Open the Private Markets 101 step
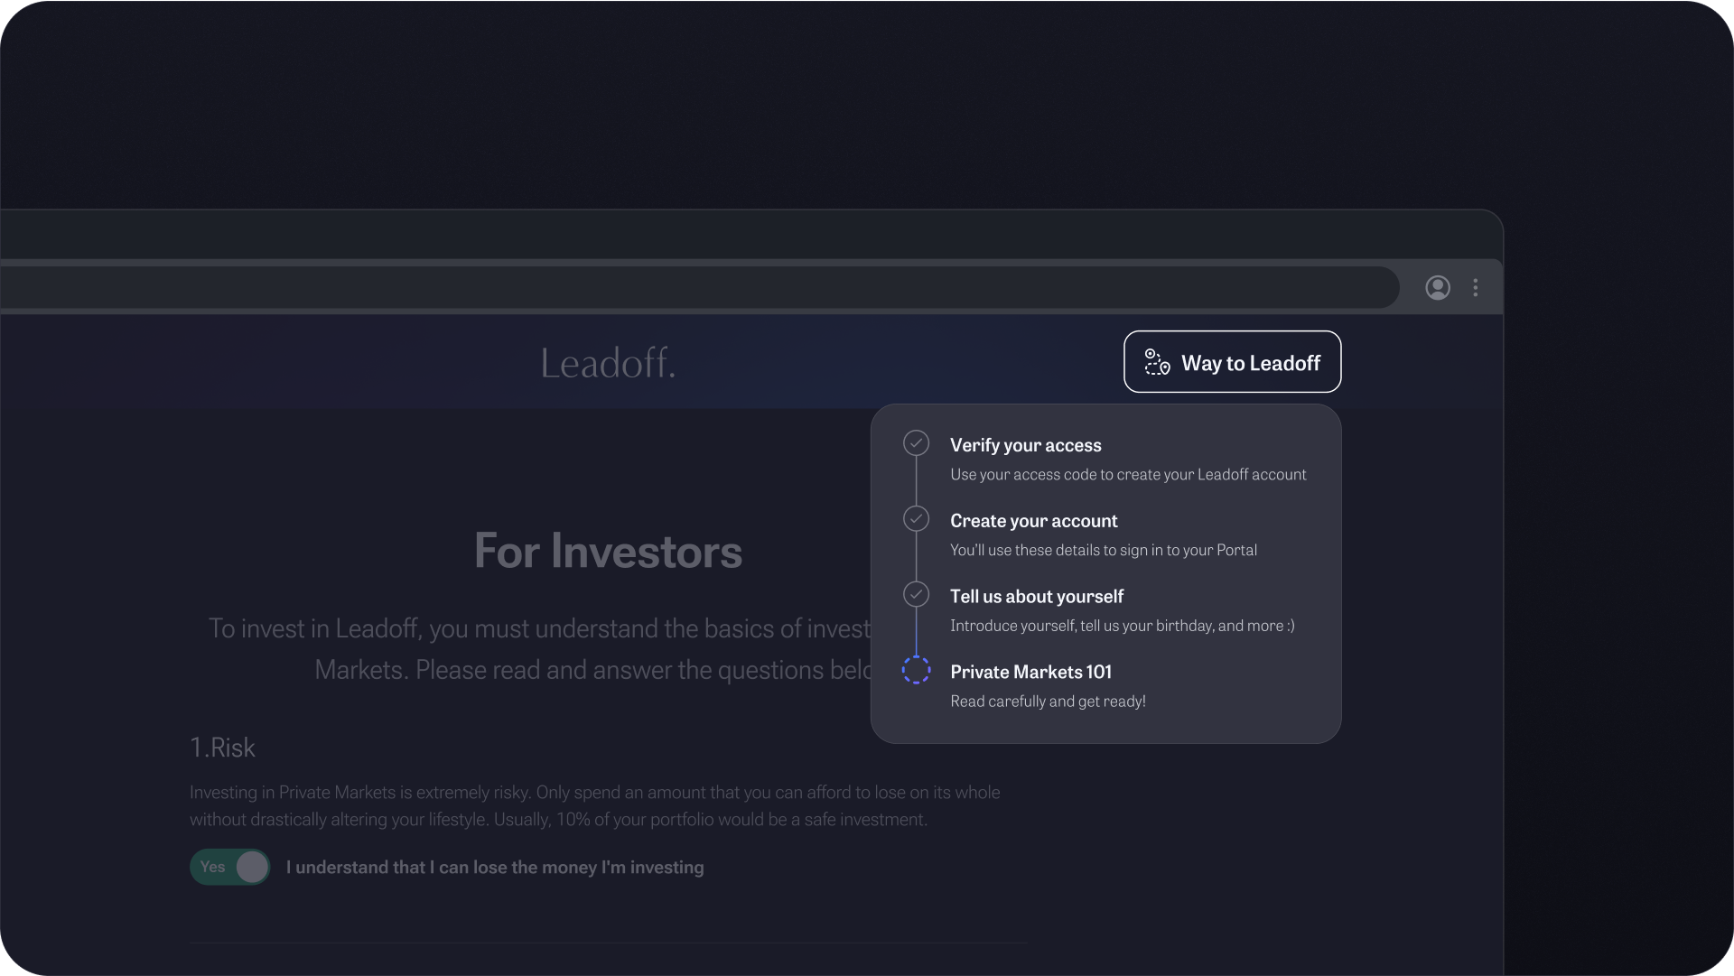1734x976 pixels. 1030,673
